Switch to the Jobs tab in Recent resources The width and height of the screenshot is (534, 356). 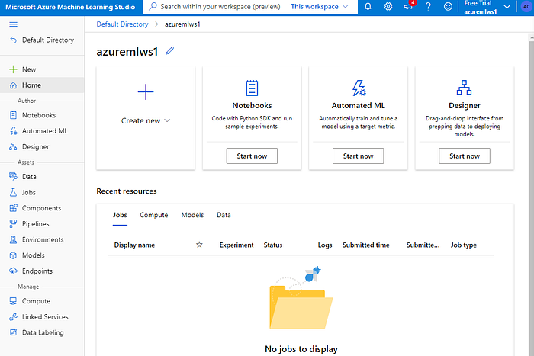pyautogui.click(x=120, y=215)
